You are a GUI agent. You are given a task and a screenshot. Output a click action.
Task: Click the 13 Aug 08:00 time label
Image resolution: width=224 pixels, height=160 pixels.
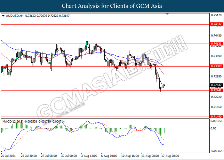150,156
